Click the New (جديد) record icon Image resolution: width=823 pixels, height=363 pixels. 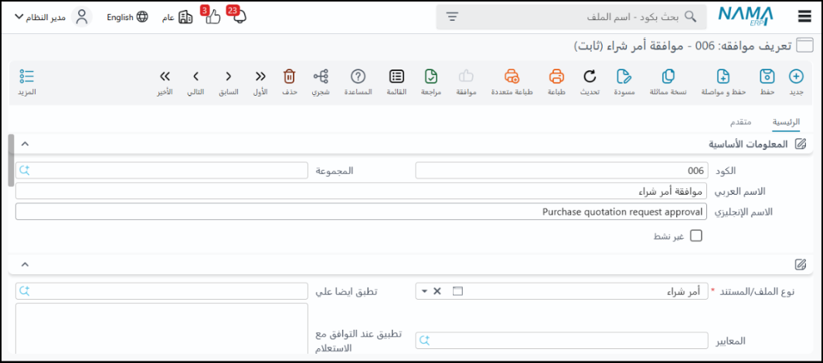tap(796, 76)
